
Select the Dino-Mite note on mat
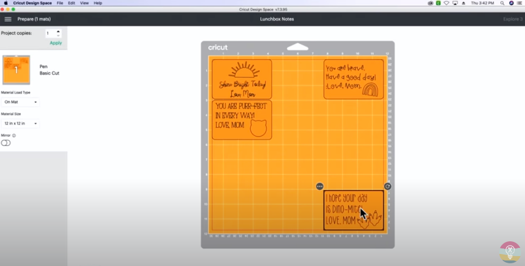(353, 210)
